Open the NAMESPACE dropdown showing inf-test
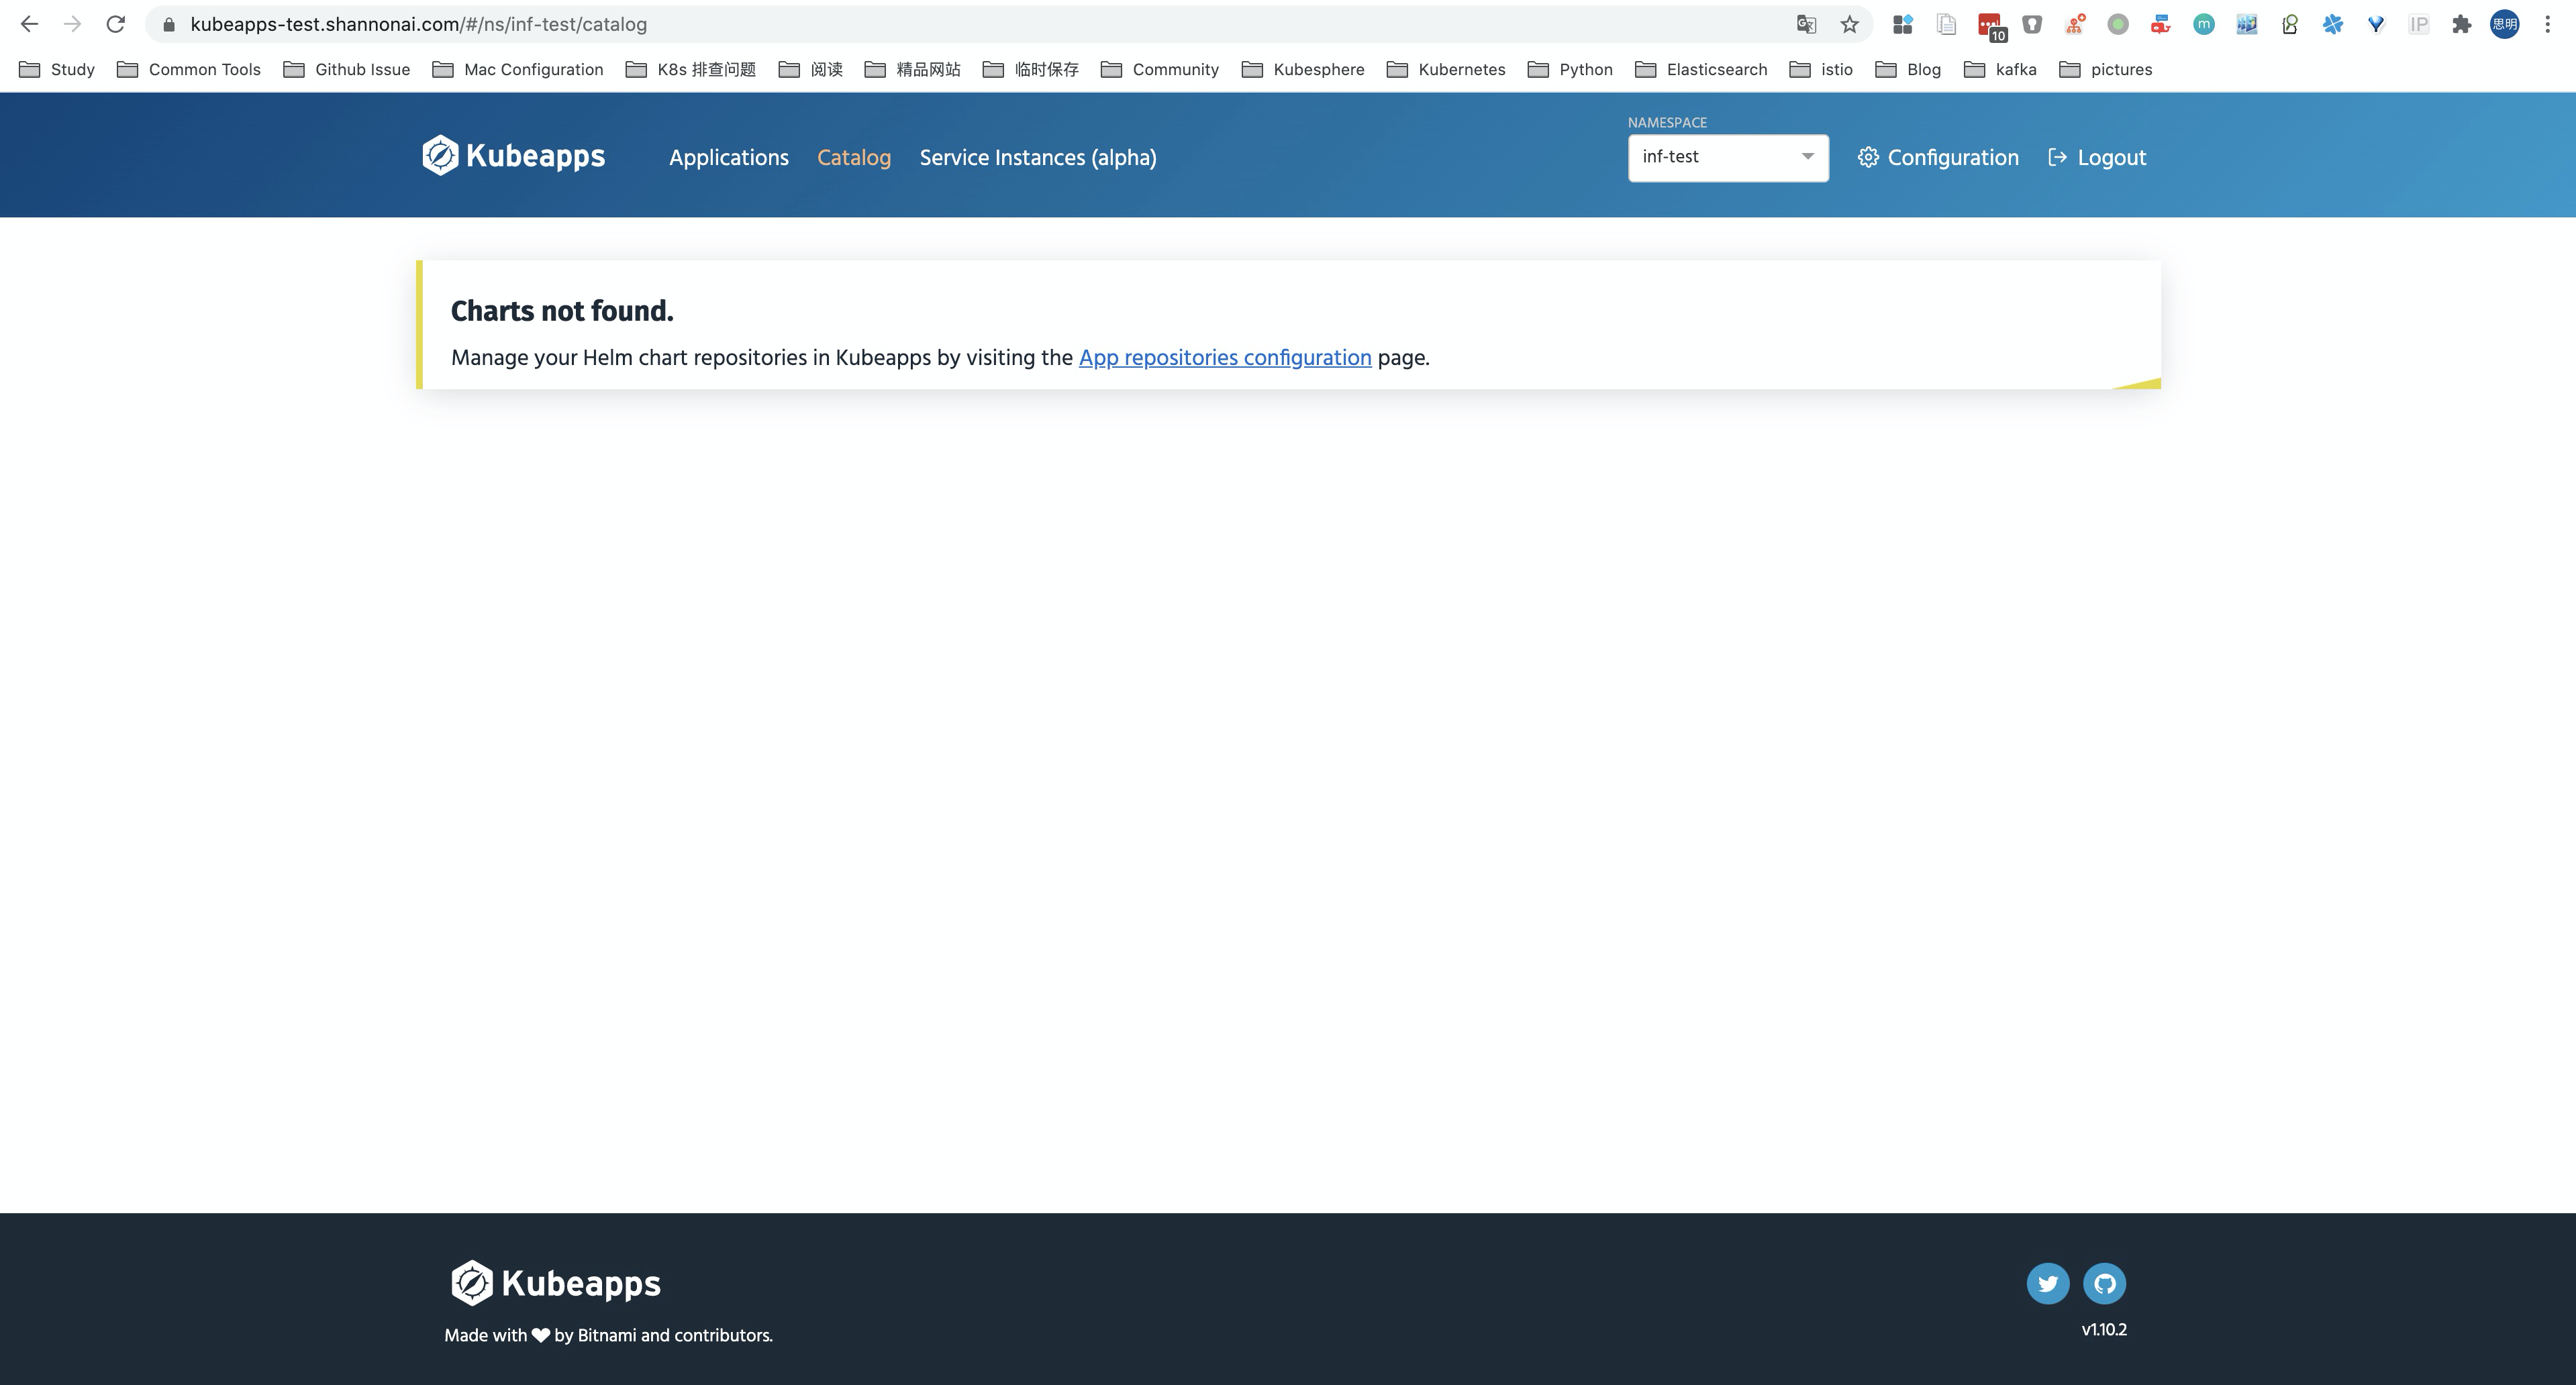The height and width of the screenshot is (1385, 2576). pyautogui.click(x=1727, y=157)
